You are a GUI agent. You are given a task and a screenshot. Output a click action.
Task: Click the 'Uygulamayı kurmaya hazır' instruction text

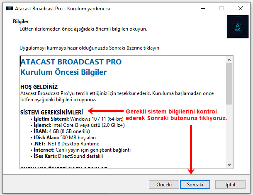(x=90, y=48)
